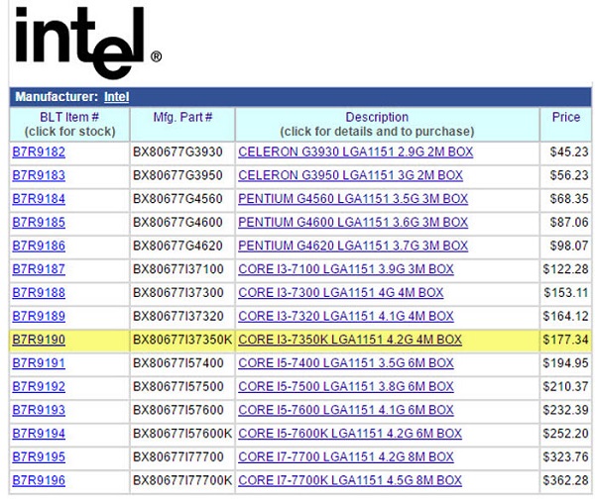This screenshot has width=595, height=499.
Task: Select part number BX80677I37300
Action: click(x=178, y=293)
